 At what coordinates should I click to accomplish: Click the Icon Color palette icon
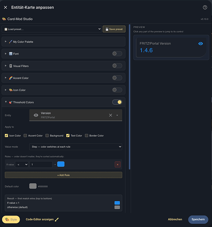pyautogui.click(x=10, y=90)
